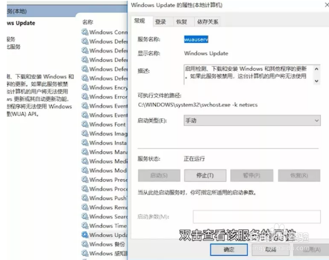This screenshot has height=260, width=329.
Task: Open the 启动类型 dropdown showing 手动
Action: [252, 120]
